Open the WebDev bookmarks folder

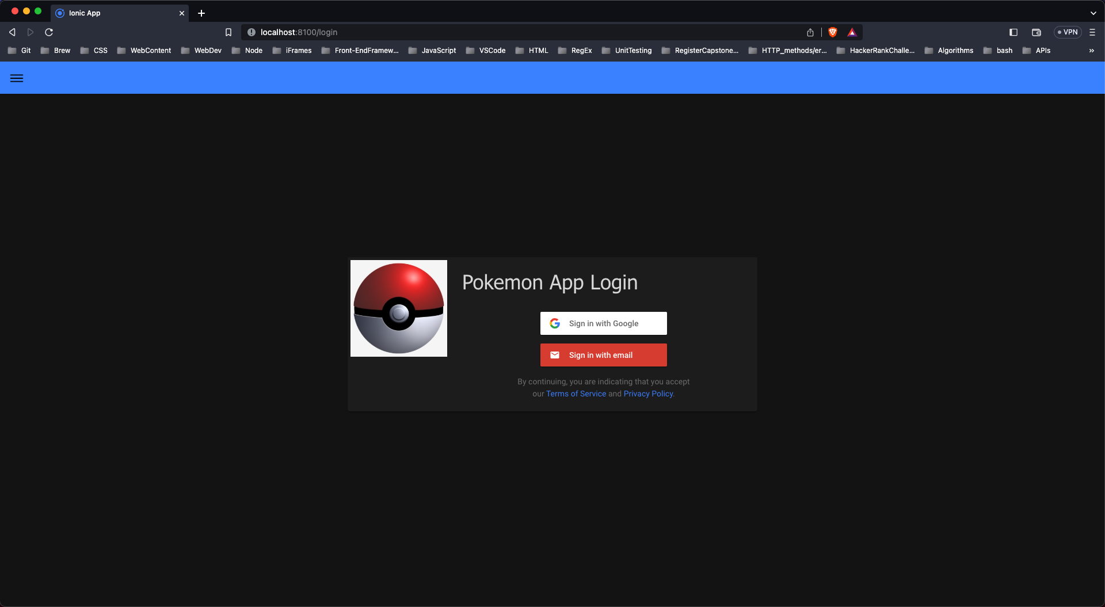point(201,51)
